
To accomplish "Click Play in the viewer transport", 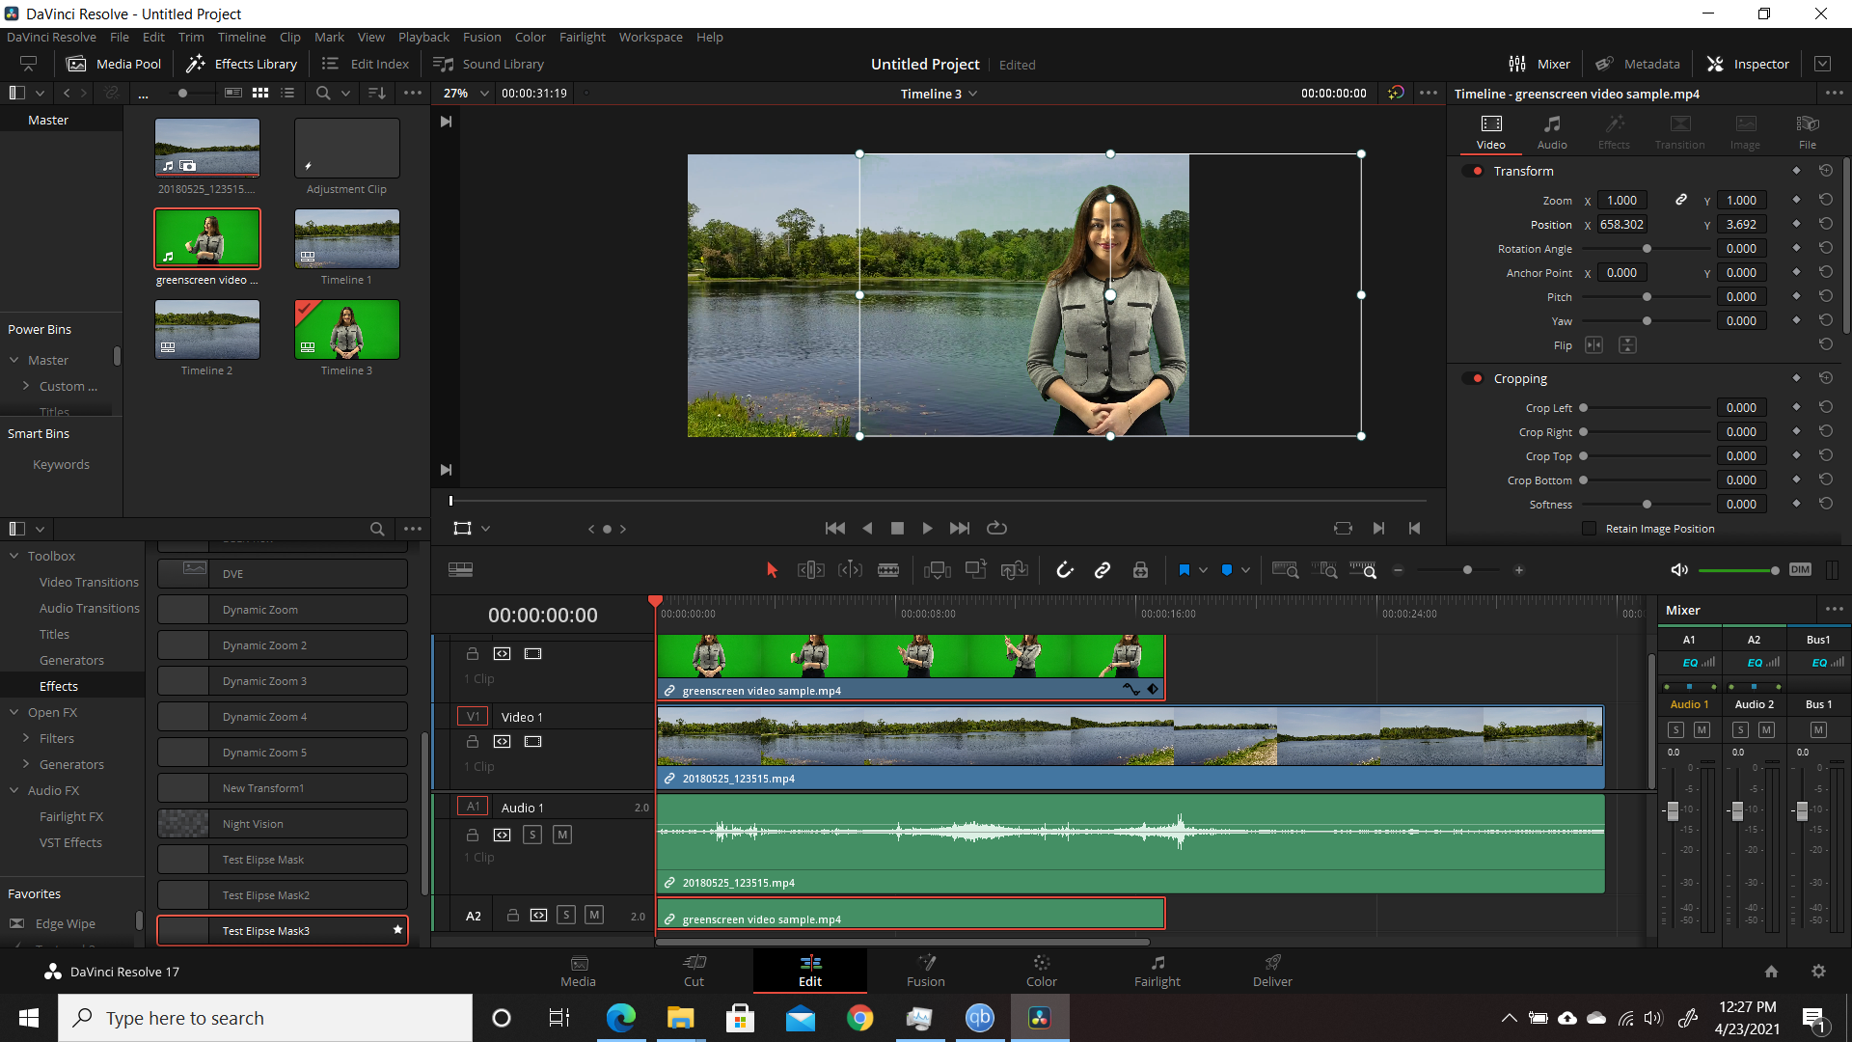I will point(927,528).
